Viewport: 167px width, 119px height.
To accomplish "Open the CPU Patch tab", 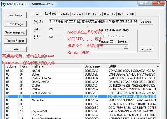I will click(94, 14).
